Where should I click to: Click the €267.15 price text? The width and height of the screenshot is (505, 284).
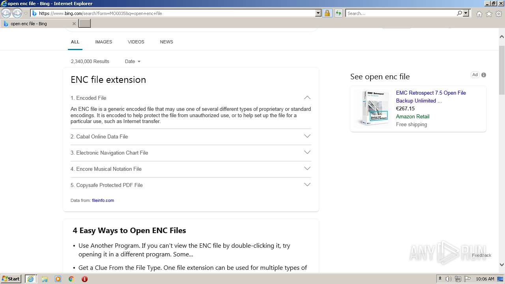(405, 108)
